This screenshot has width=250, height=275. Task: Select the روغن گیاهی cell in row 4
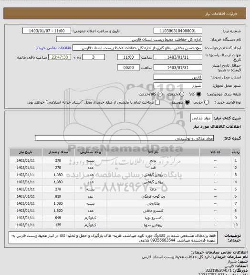tap(153, 182)
